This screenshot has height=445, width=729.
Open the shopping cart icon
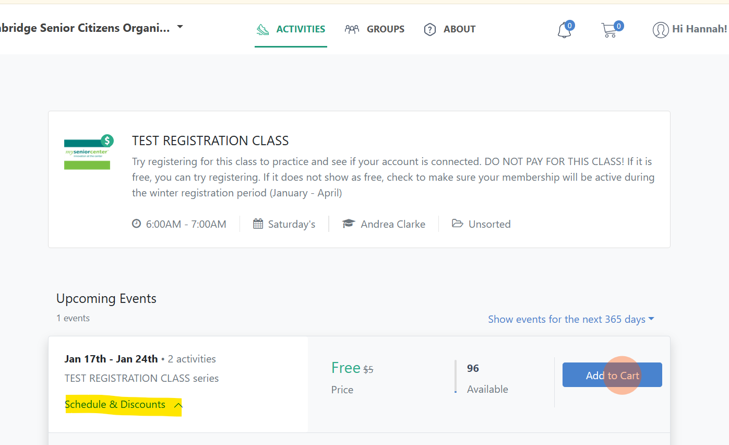(609, 30)
